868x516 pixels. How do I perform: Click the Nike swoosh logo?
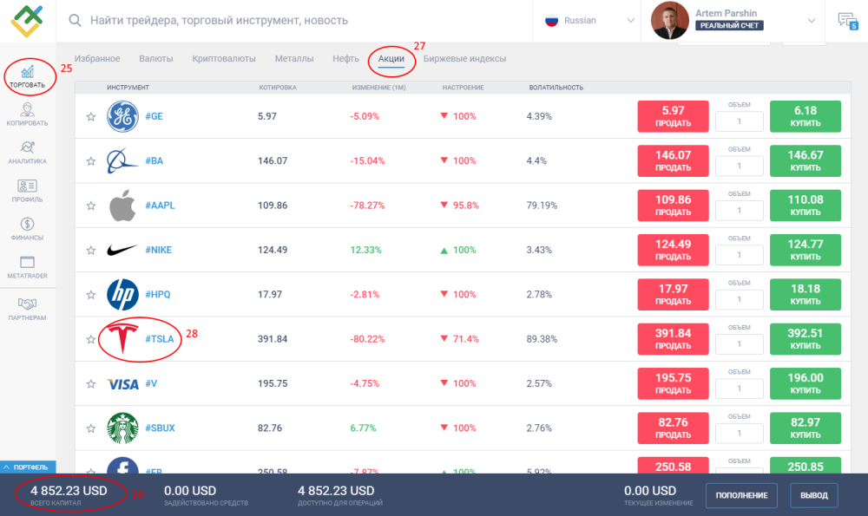click(122, 250)
